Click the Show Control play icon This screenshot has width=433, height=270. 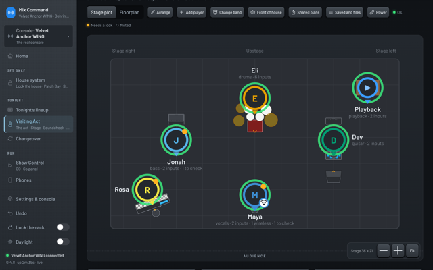tap(10, 165)
